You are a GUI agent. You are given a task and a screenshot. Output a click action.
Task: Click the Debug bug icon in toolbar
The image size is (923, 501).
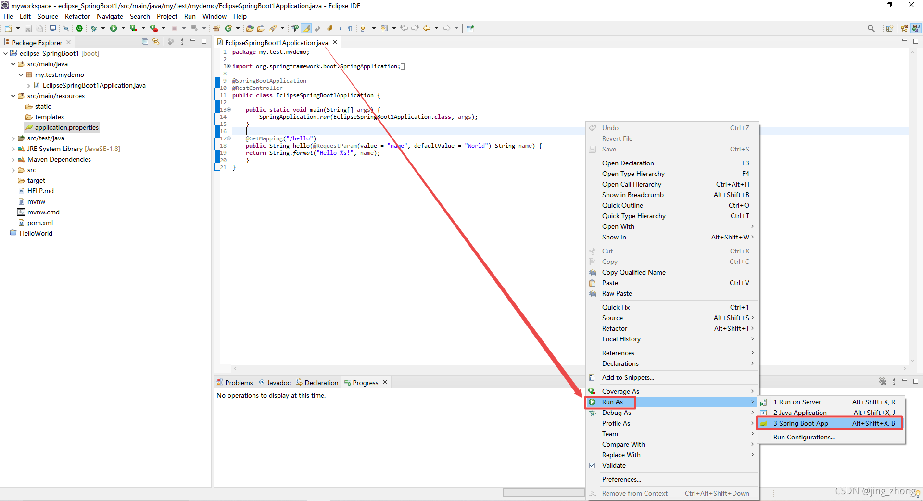(x=94, y=28)
